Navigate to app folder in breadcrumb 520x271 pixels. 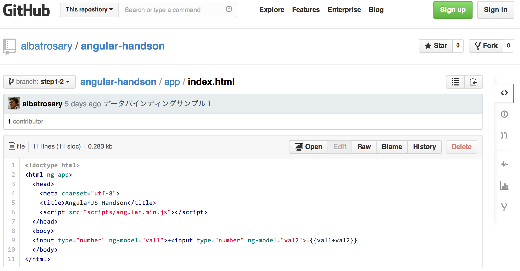172,82
